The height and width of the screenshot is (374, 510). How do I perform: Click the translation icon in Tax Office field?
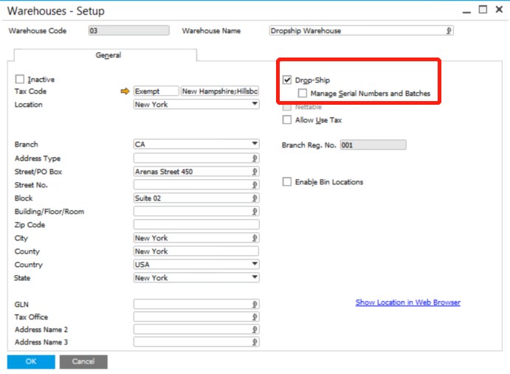255,317
